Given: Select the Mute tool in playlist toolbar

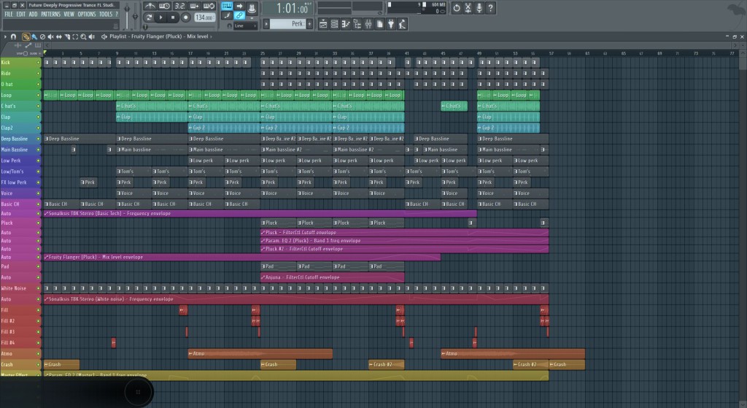Looking at the screenshot, I should point(50,36).
